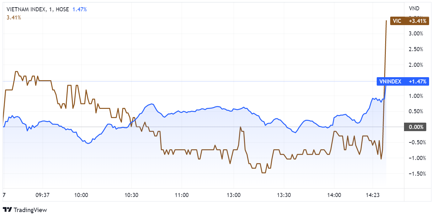Image resolution: width=436 pixels, height=218 pixels.
Task: Click the -1.50% price axis label
Action: [x=416, y=174]
